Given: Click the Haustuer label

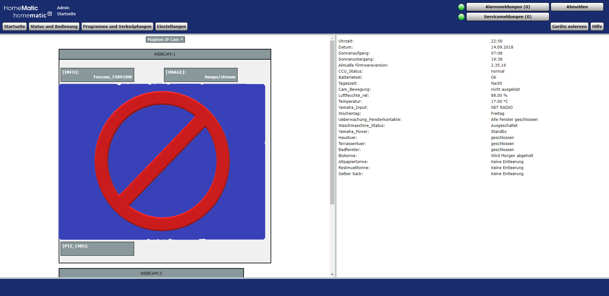Looking at the screenshot, I should click(348, 138).
